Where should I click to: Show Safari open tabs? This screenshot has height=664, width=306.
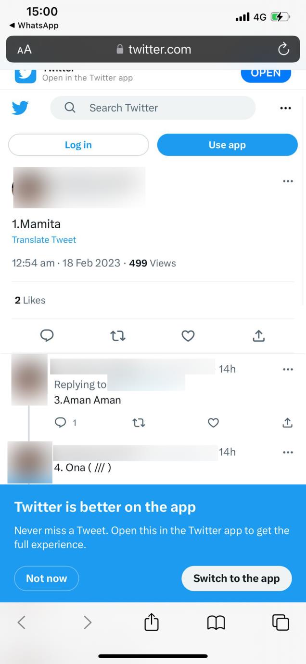click(x=280, y=622)
